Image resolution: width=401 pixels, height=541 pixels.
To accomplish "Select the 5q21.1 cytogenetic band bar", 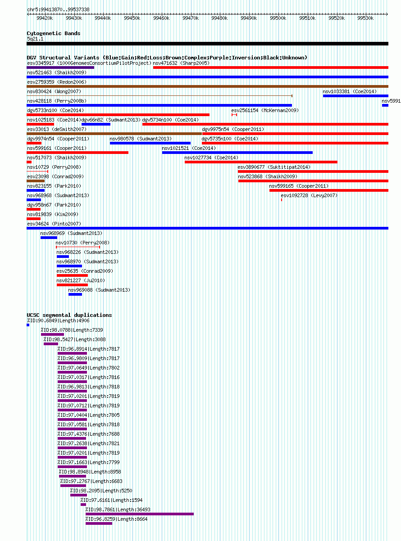I will [208, 44].
